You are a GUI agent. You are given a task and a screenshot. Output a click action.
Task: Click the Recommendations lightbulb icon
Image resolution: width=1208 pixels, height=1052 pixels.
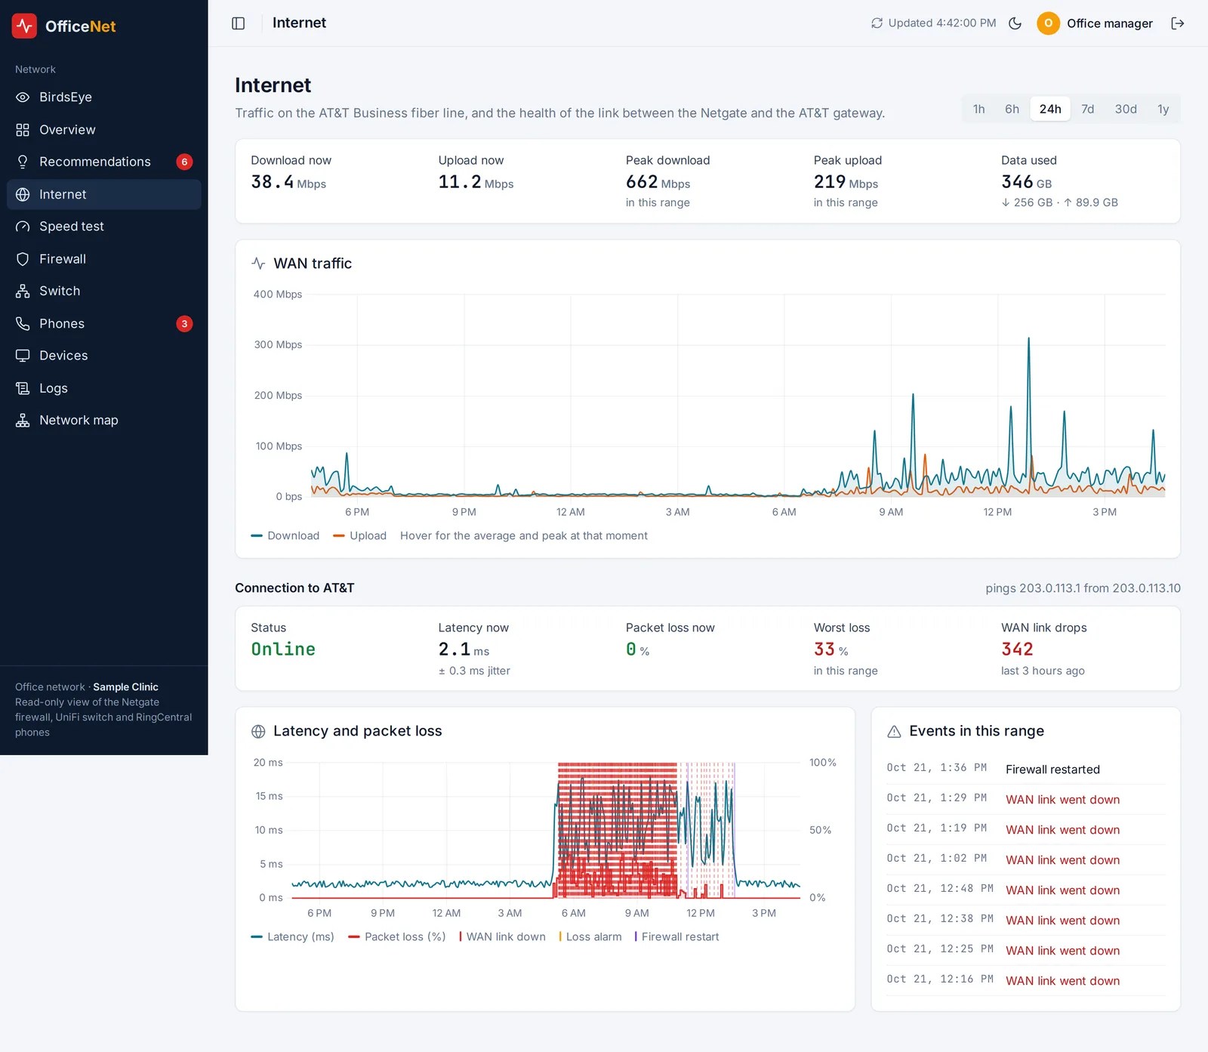point(23,162)
